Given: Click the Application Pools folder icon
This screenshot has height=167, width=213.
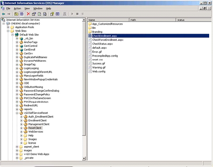Looking at the screenshot, I should [x=12, y=27].
